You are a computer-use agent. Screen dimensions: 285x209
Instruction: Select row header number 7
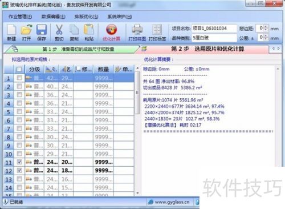tap(9, 128)
